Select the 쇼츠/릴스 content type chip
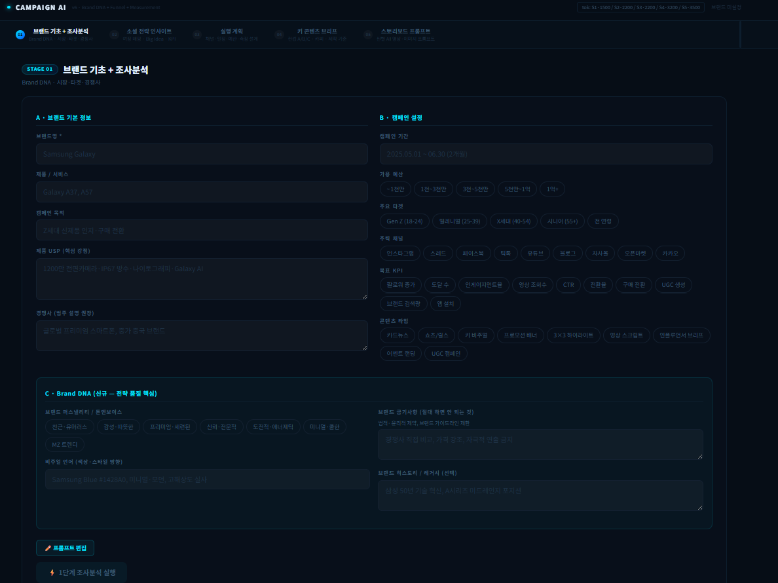Screen dimensions: 778x583 click(436, 335)
